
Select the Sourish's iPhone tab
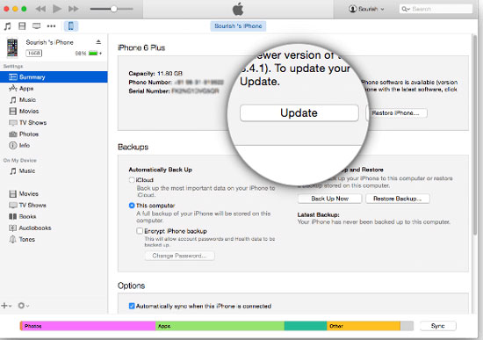238,26
